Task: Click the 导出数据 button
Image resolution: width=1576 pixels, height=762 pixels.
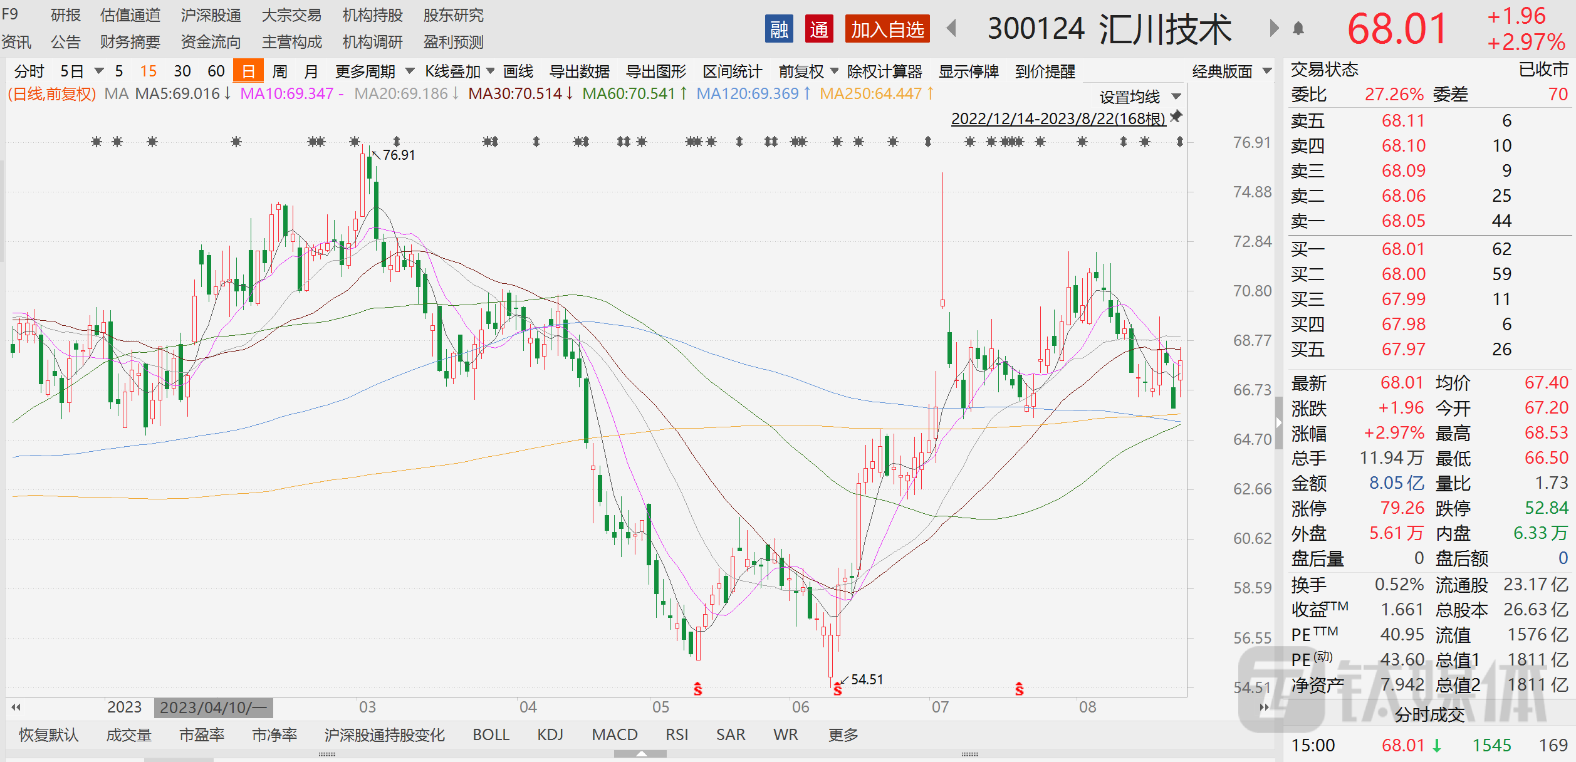Action: [x=579, y=71]
